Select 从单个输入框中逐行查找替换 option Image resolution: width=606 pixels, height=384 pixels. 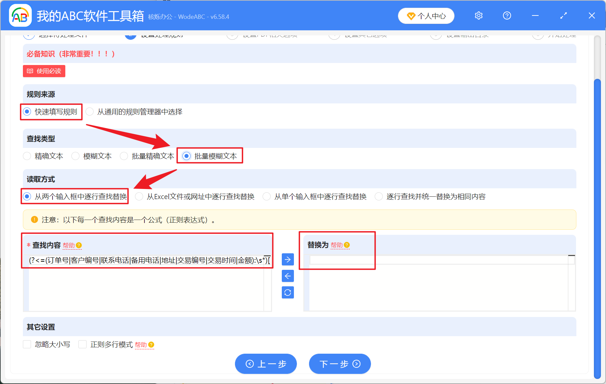[x=267, y=196]
